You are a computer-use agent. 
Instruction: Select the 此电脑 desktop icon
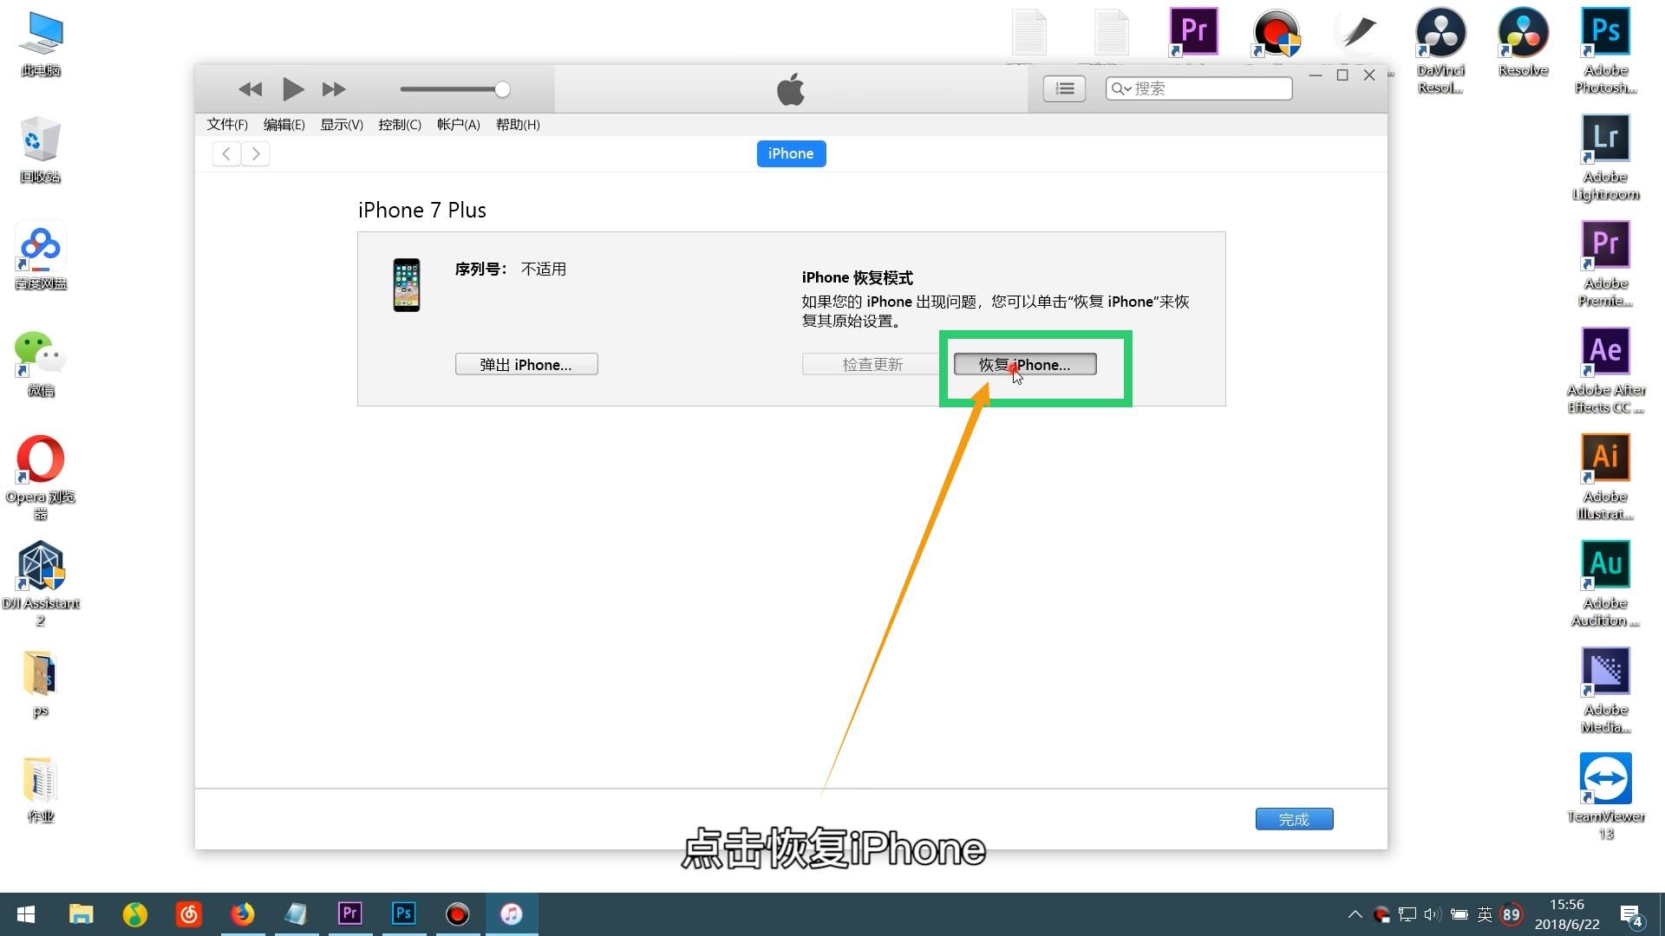coord(41,43)
